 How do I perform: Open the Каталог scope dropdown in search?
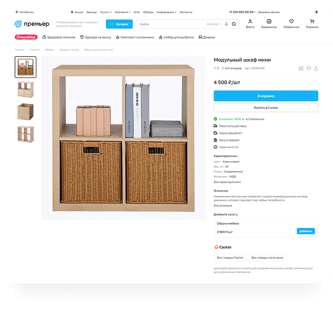[214, 24]
